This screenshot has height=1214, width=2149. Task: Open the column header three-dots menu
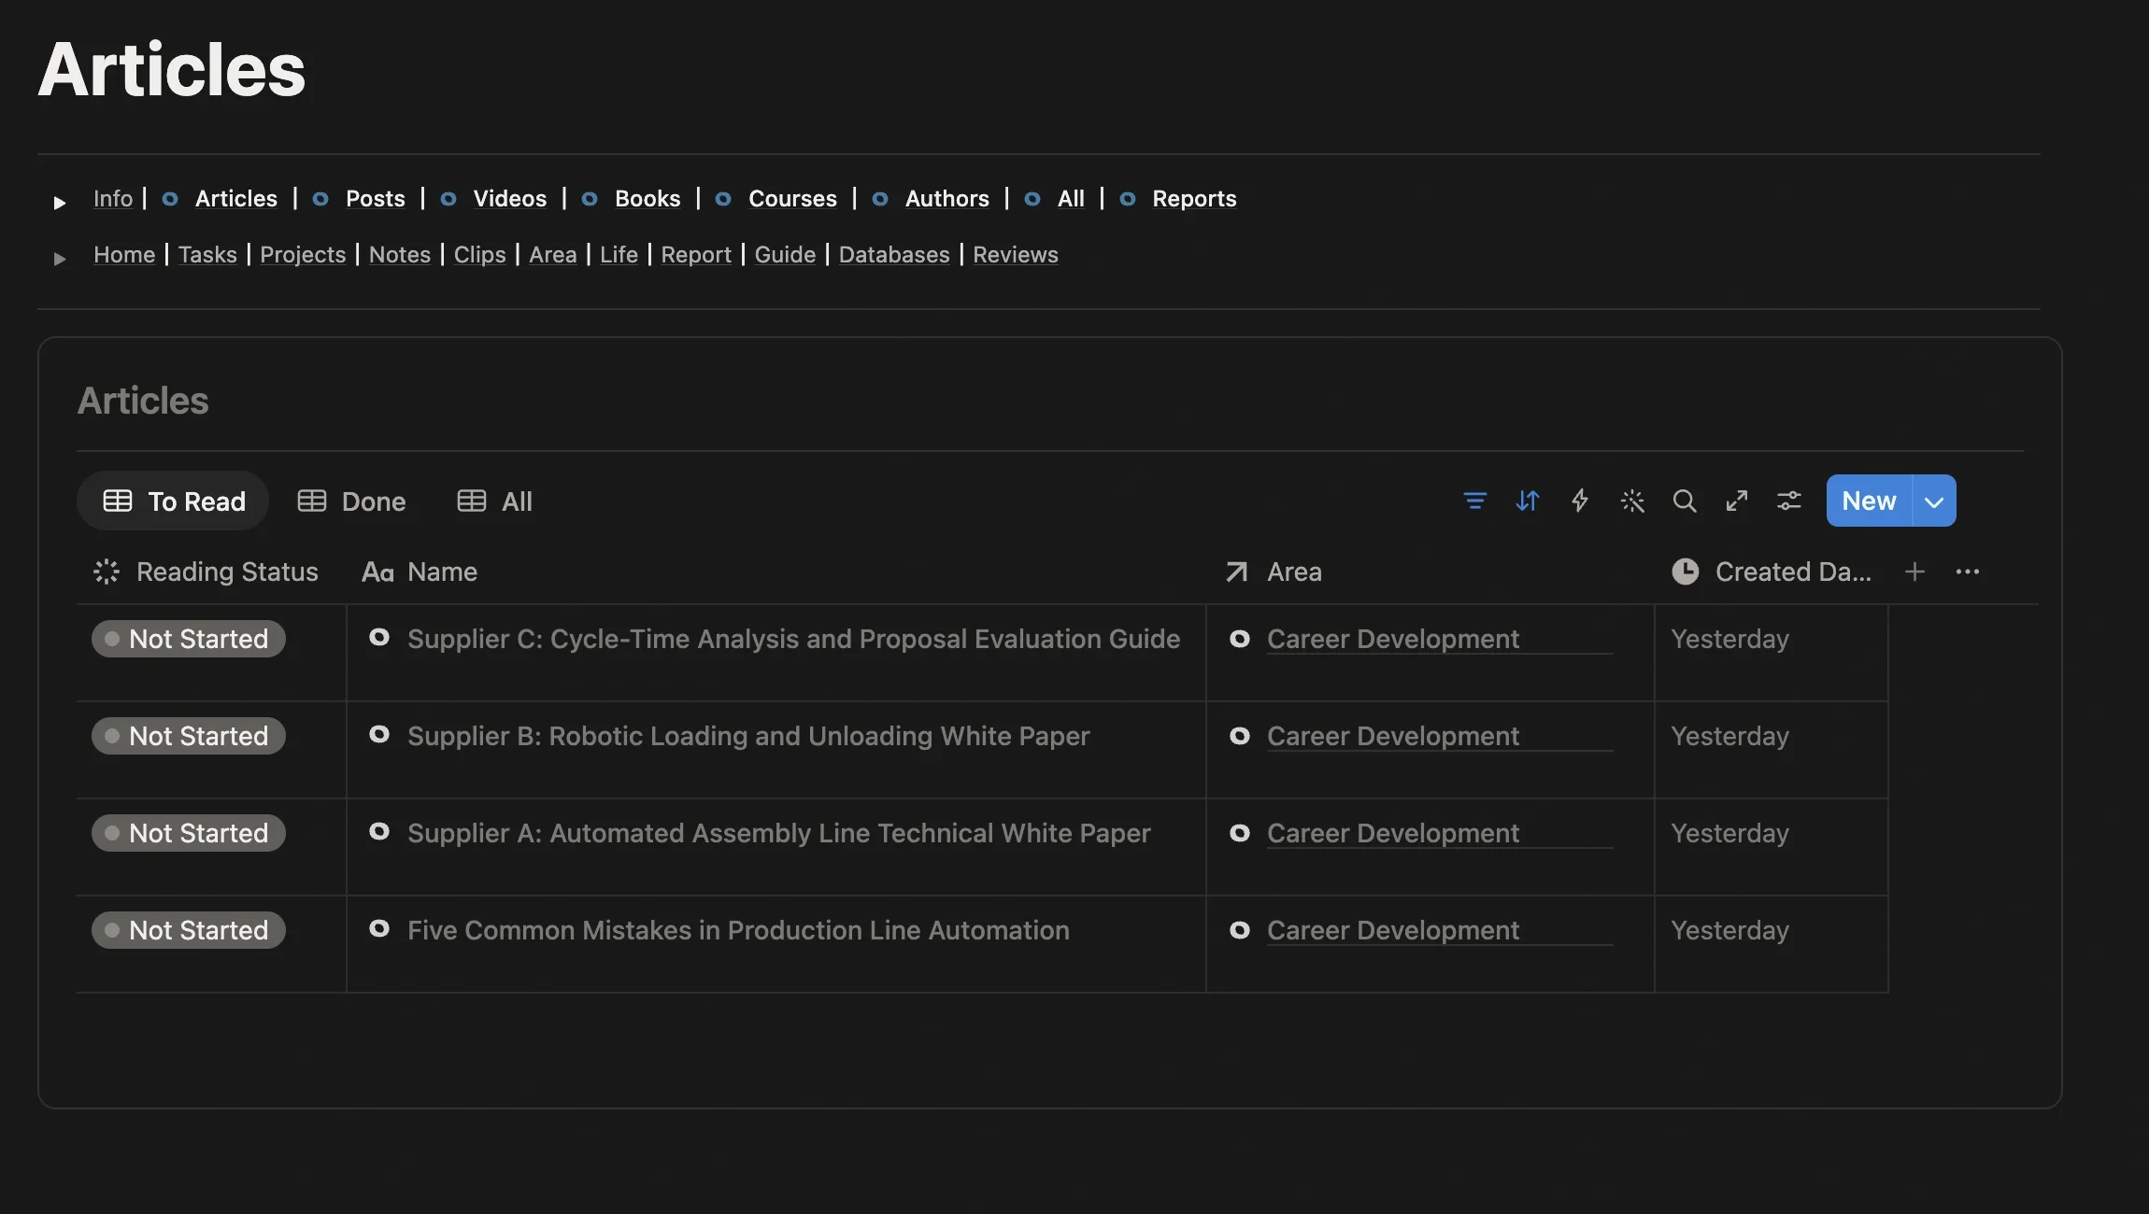tap(1968, 572)
